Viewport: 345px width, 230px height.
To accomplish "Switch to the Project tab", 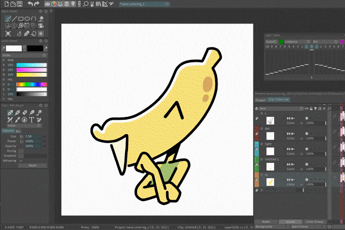I will pyautogui.click(x=261, y=100).
